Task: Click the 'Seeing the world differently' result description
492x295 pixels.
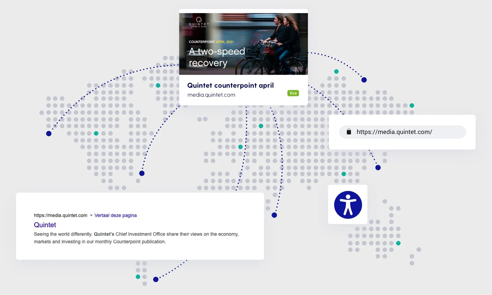Action: tap(136, 238)
